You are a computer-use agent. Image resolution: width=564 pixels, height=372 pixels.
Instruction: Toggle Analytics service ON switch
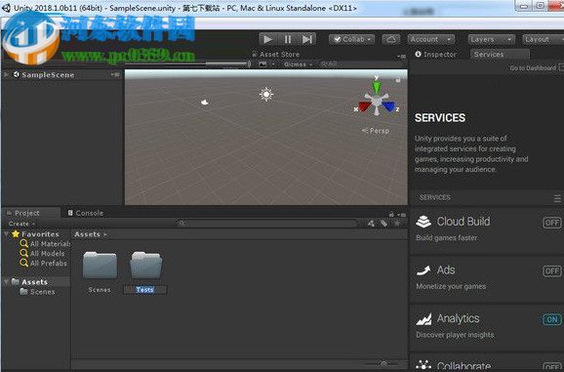(551, 319)
